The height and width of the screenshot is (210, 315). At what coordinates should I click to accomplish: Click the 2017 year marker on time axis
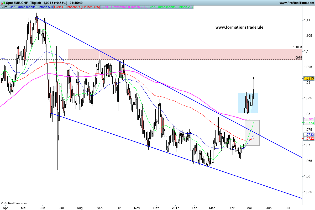tap(175, 208)
